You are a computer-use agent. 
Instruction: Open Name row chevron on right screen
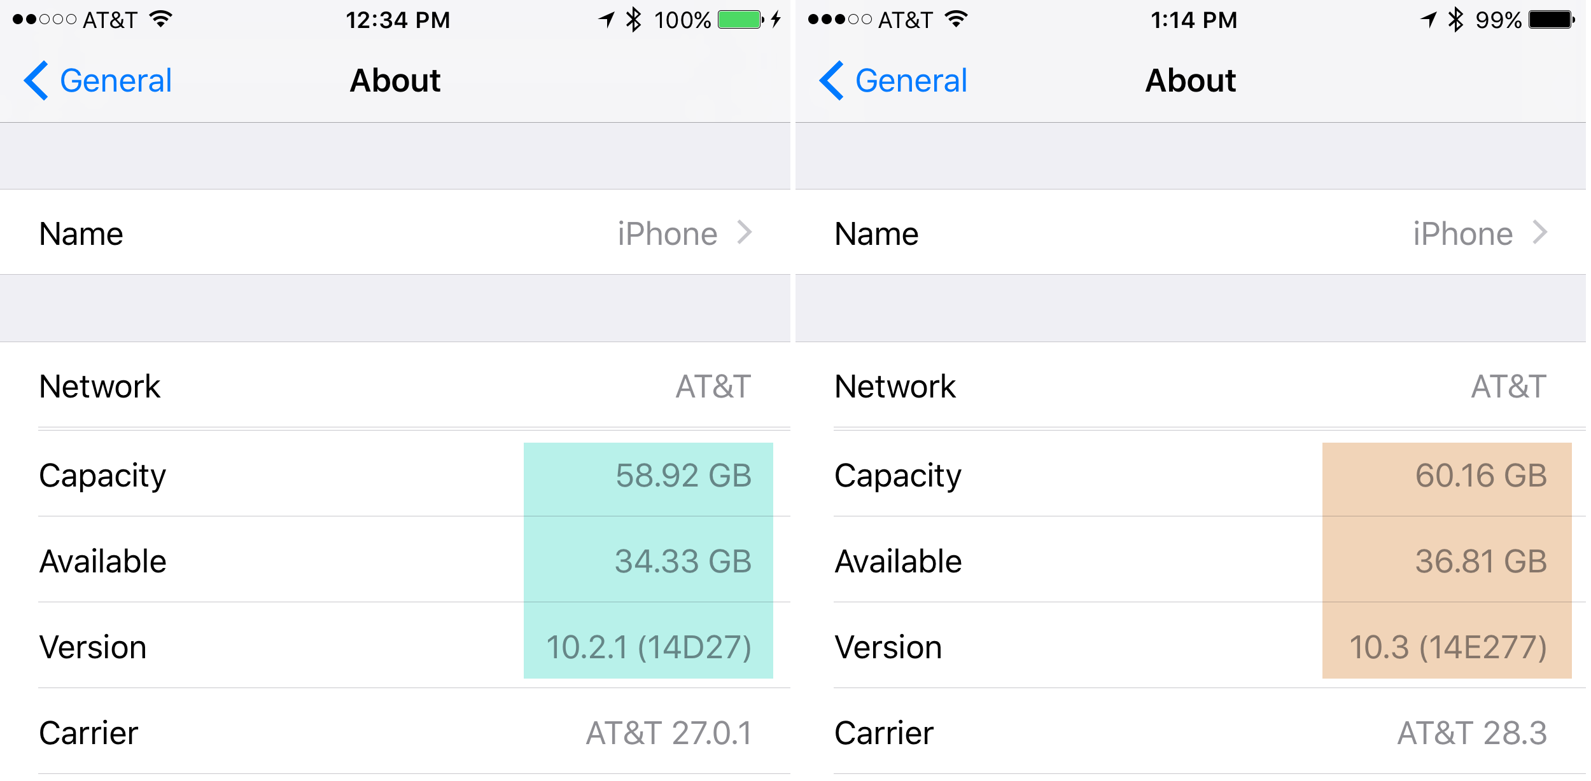[1540, 233]
